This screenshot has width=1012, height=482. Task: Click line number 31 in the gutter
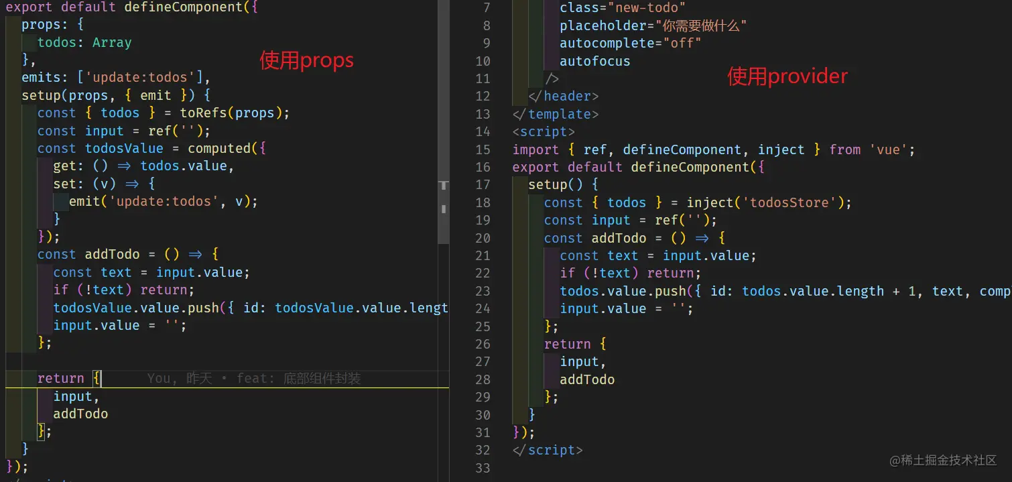click(483, 432)
